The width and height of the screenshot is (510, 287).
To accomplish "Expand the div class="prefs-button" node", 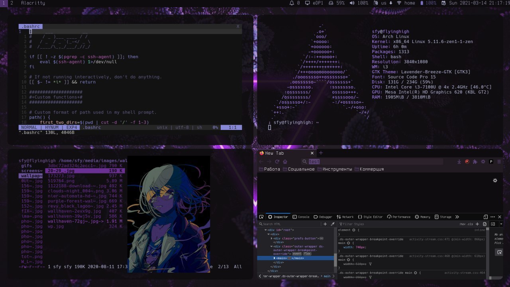I will (x=272, y=238).
